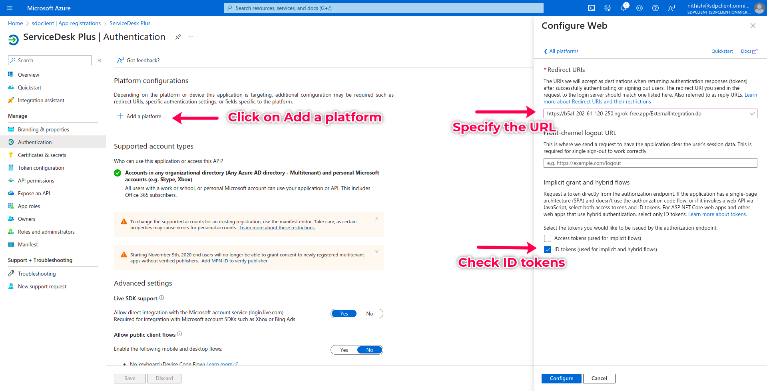Go to ServiceDesk Plus breadcrumb
This screenshot has width=767, height=391.
[x=130, y=23]
